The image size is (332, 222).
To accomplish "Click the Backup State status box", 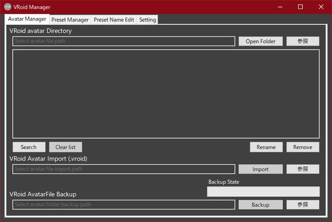I will [263, 192].
